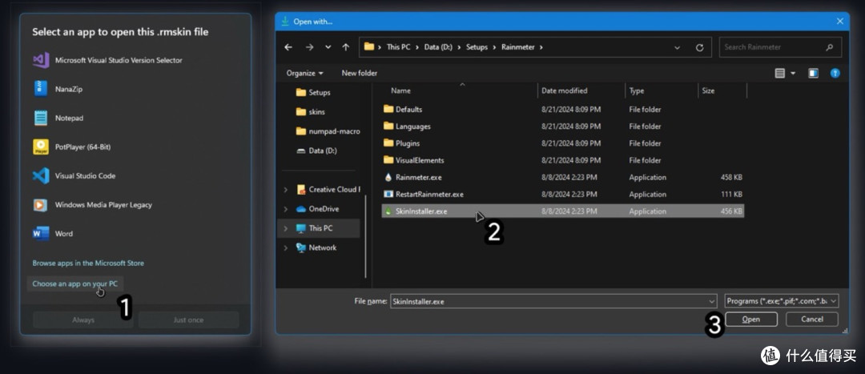Click the Rainmeter breadcrumb segment

tap(518, 47)
